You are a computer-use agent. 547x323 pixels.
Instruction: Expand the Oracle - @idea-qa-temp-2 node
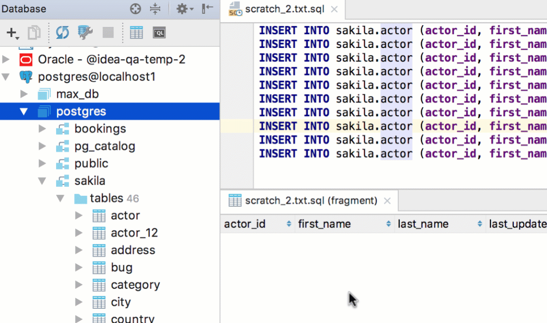point(6,59)
